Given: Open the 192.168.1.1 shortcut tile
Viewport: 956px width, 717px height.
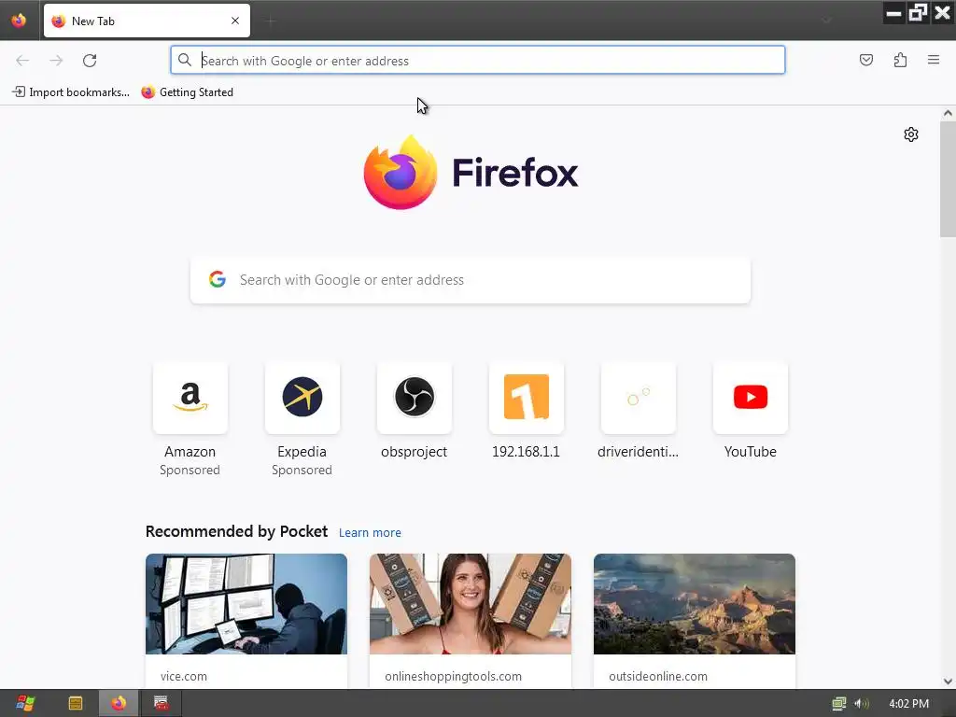Looking at the screenshot, I should pyautogui.click(x=527, y=398).
